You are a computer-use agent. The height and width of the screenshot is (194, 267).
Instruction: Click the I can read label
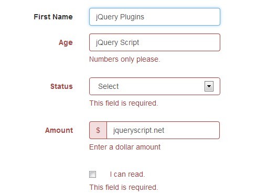[127, 174]
